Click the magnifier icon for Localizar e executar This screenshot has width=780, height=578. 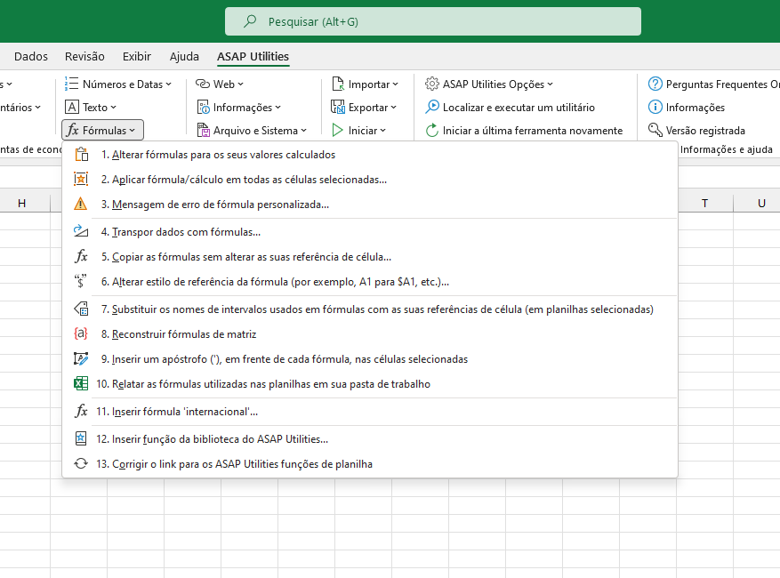(435, 107)
